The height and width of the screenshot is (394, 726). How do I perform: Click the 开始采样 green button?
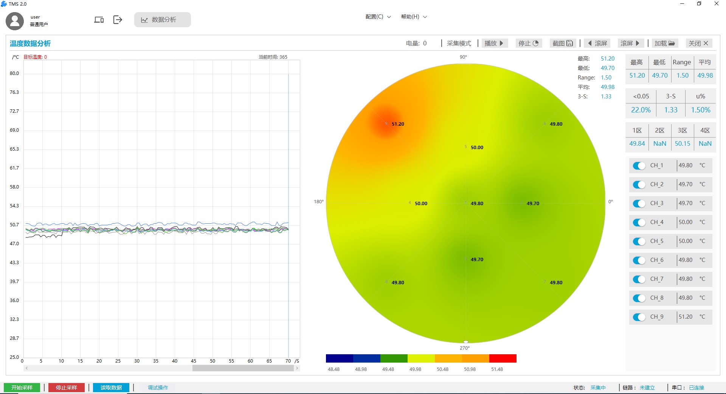click(x=22, y=387)
